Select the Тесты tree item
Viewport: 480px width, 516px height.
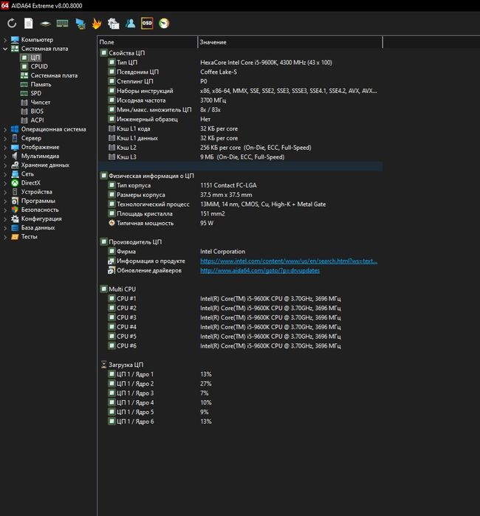(29, 237)
